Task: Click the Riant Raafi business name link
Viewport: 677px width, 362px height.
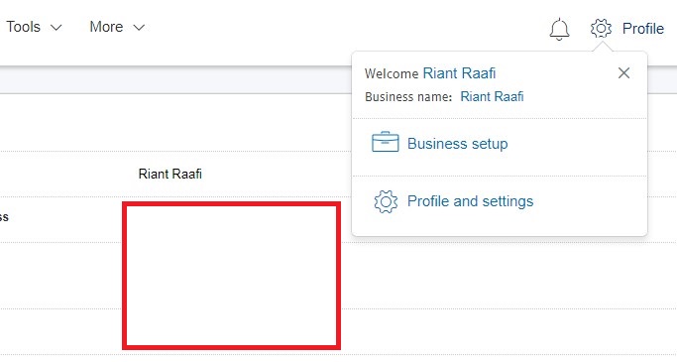Action: coord(492,97)
